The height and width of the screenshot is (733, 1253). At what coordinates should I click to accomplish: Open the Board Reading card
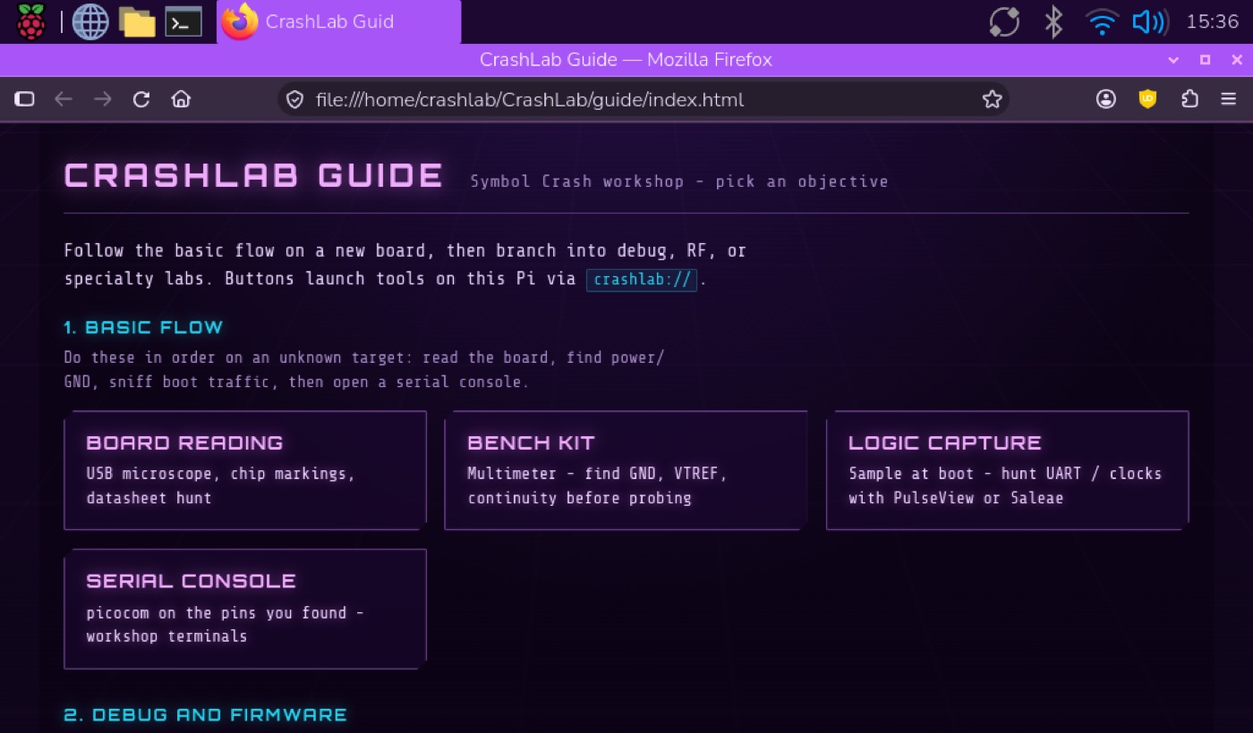(x=245, y=470)
